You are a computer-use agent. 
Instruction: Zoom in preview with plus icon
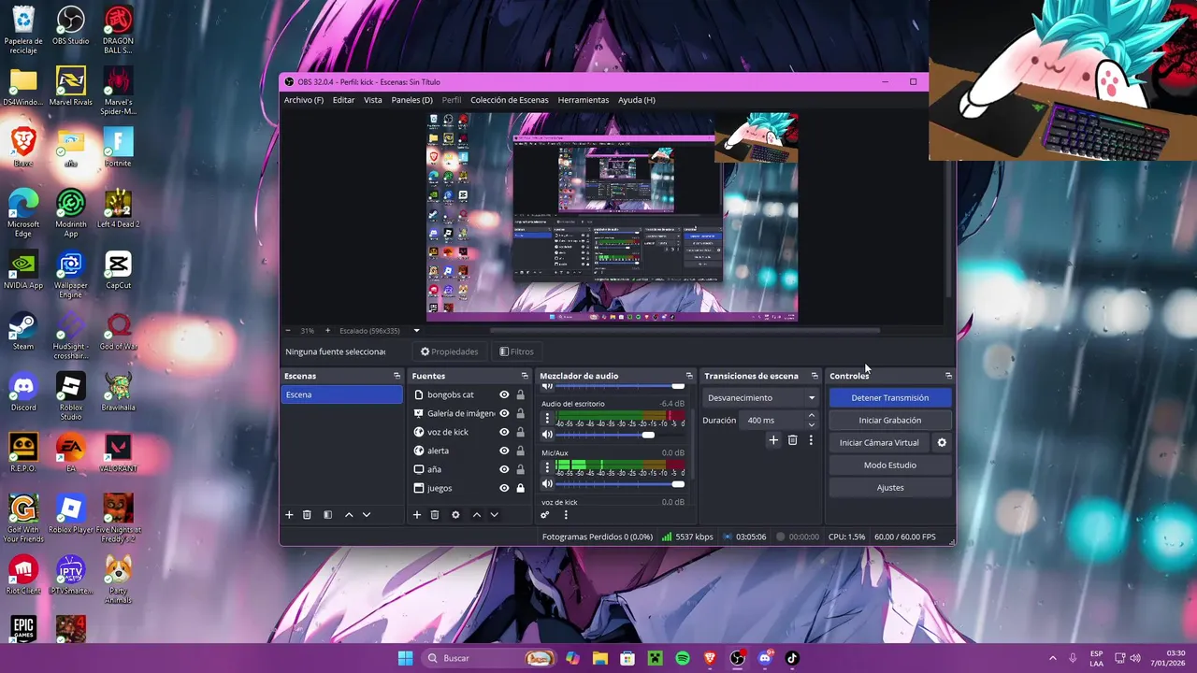click(x=327, y=331)
